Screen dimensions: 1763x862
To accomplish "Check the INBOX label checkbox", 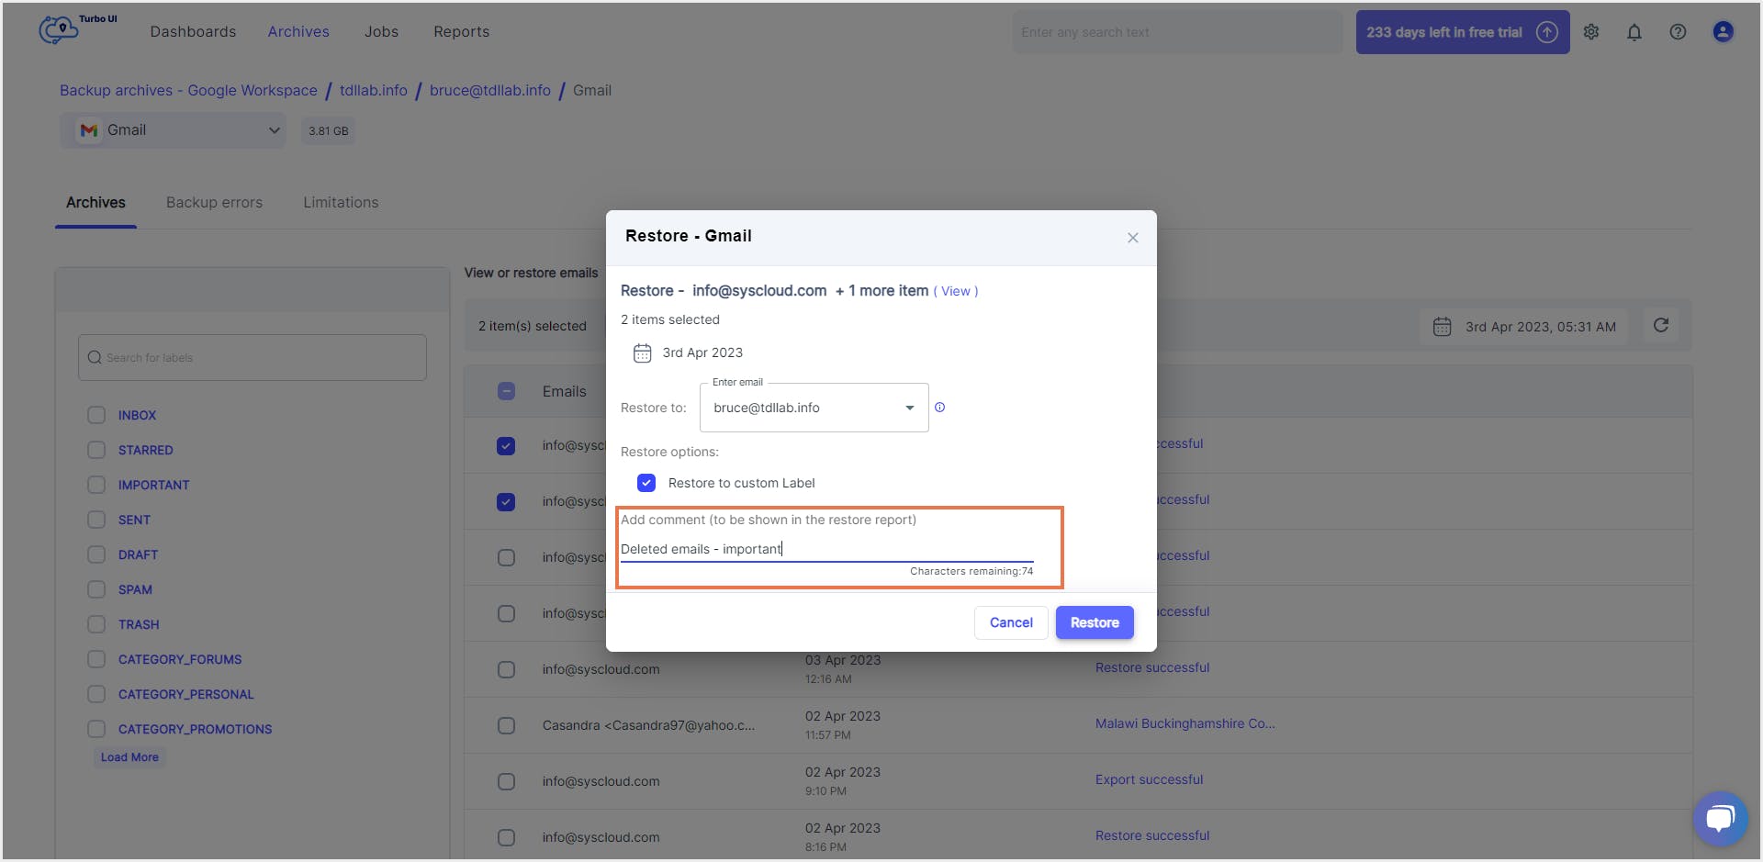I will point(96,415).
